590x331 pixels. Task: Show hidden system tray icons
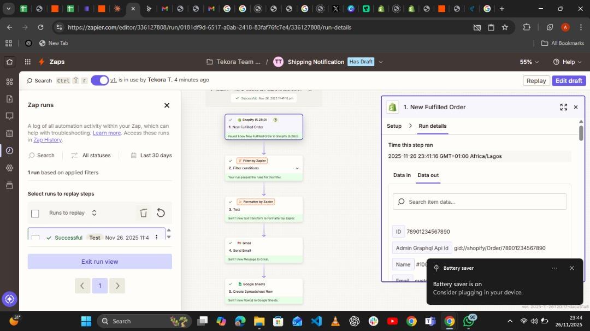(510, 321)
